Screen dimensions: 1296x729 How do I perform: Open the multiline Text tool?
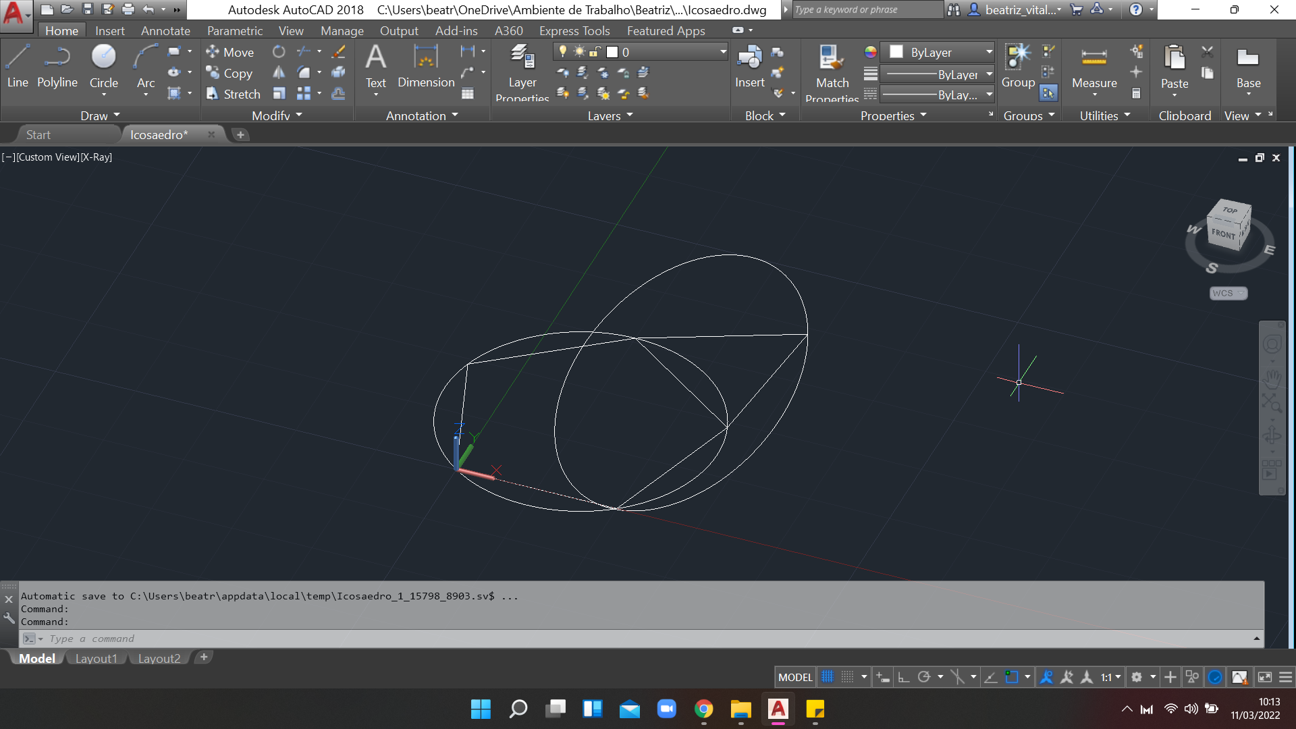point(376,66)
